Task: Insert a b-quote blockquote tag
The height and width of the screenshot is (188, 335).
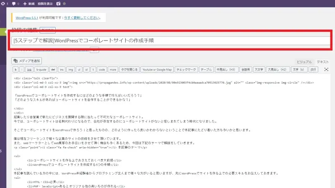Action: click(x=41, y=69)
